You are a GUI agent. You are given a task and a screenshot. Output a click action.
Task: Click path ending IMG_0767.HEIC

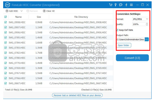pos(78,73)
